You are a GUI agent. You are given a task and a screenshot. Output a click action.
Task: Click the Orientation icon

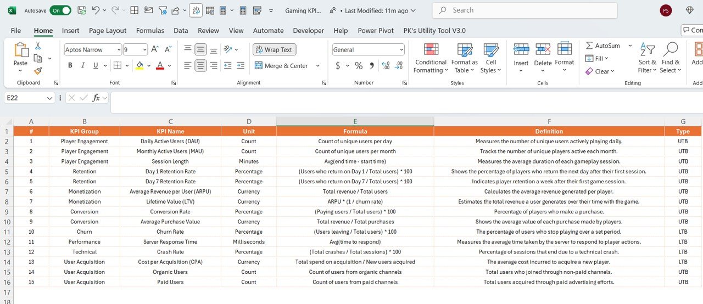point(227,49)
